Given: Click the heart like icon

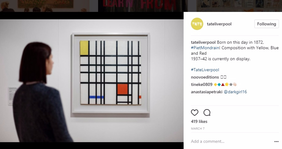Looking at the screenshot, I should tap(195, 113).
